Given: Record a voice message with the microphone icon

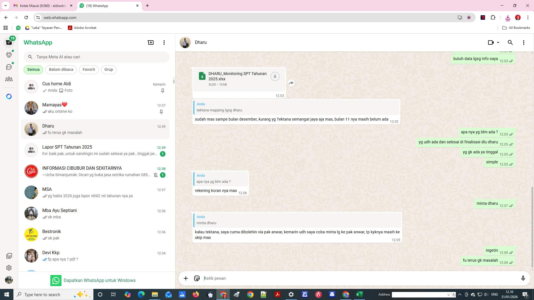Looking at the screenshot, I should [523, 278].
